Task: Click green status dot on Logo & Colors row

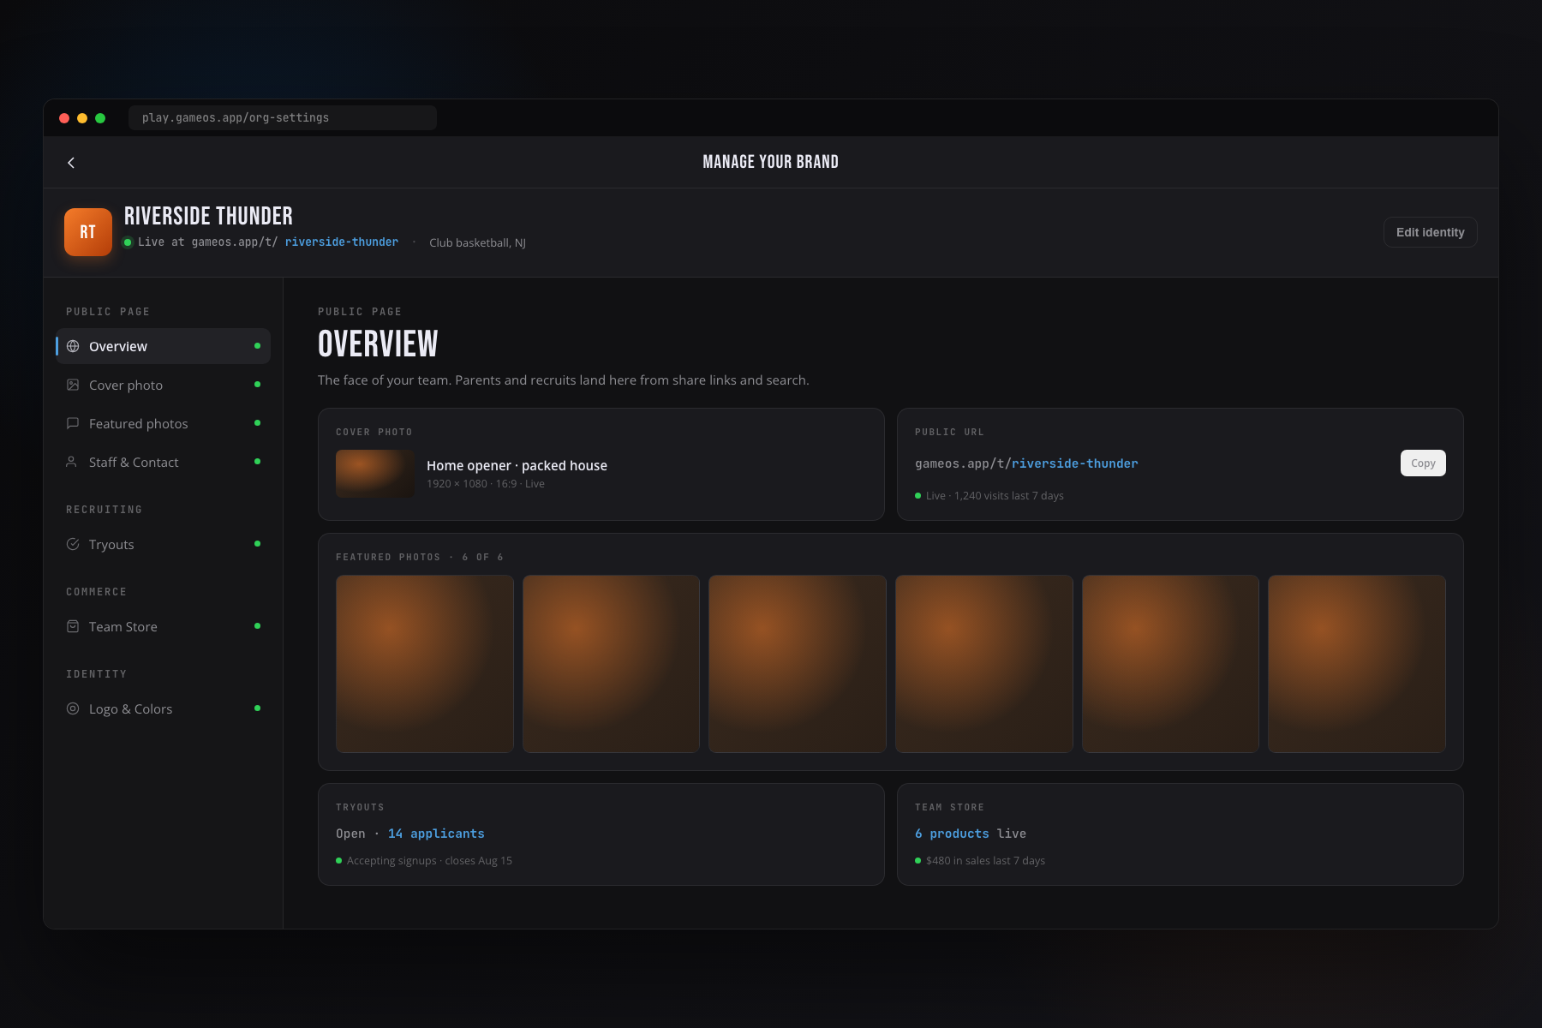Action: (x=257, y=708)
